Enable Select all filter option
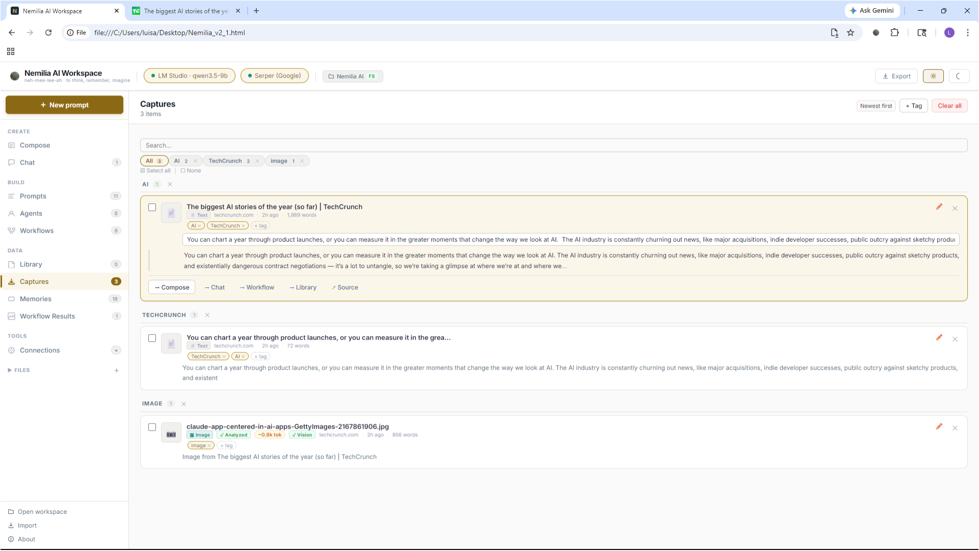 click(155, 170)
